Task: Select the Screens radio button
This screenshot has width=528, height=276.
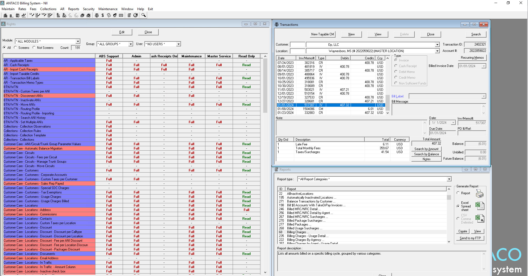Action: tap(15, 47)
